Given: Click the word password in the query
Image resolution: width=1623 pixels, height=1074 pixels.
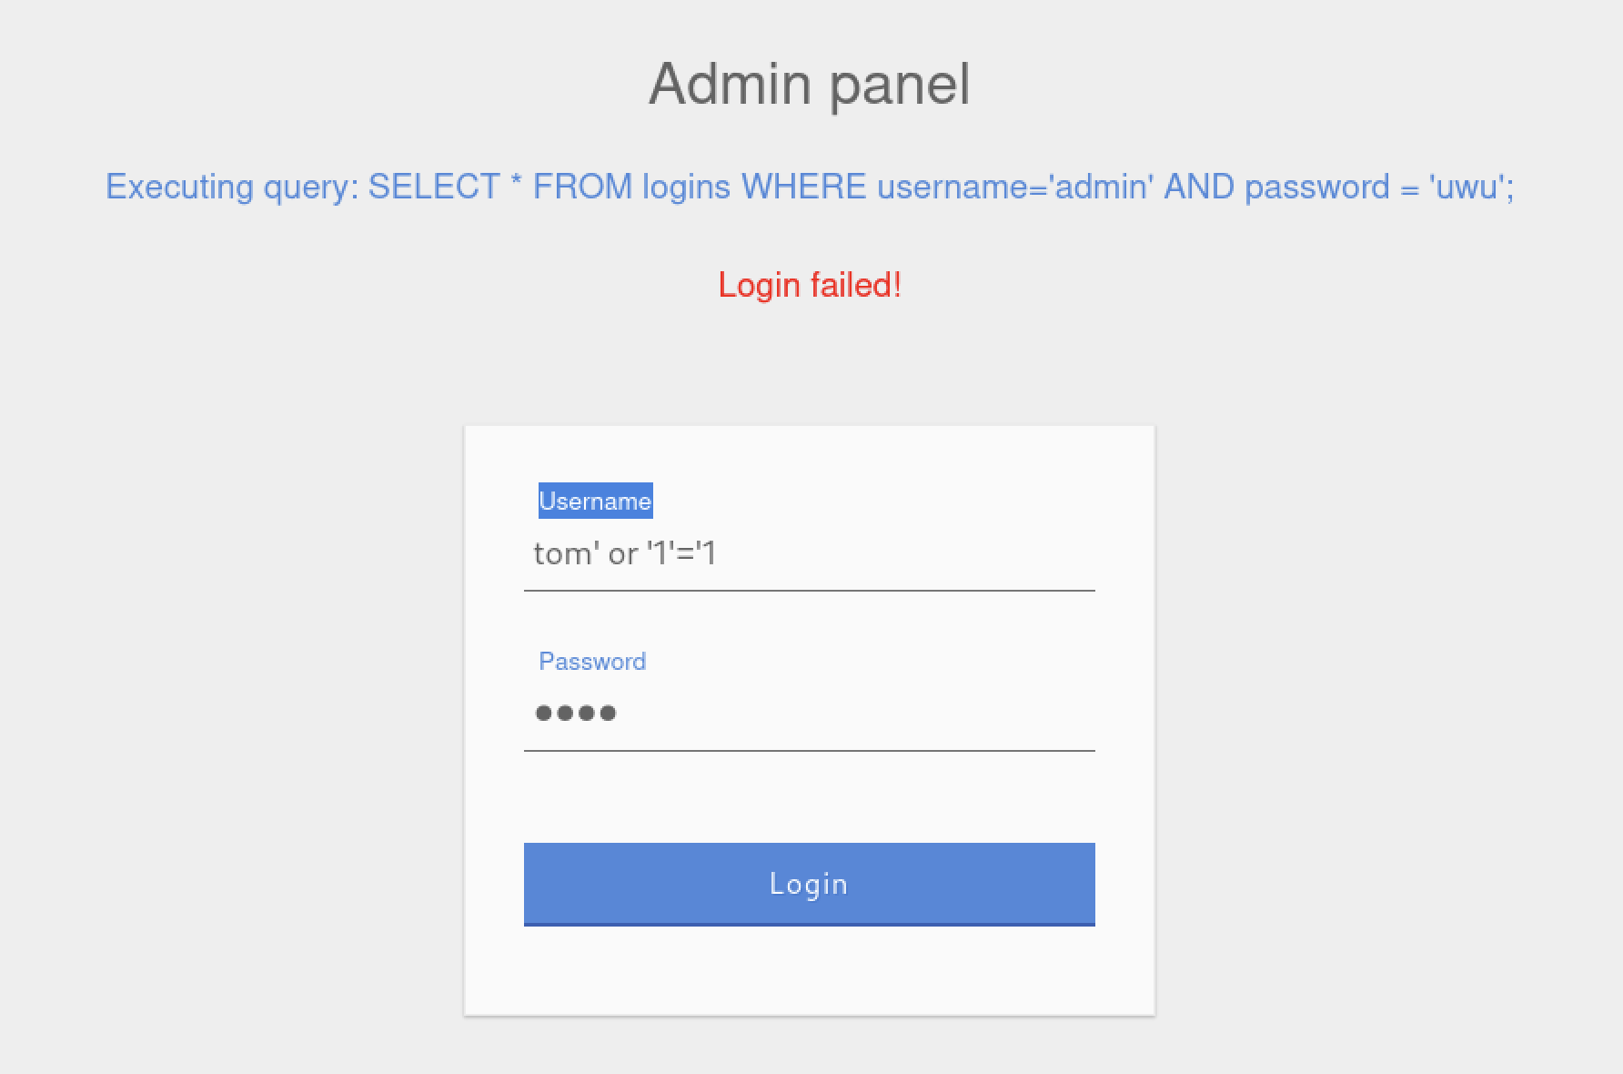Looking at the screenshot, I should 1316,187.
